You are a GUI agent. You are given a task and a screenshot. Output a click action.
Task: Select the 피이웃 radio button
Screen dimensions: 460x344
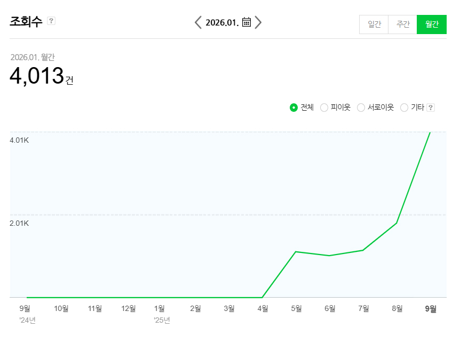[x=324, y=108]
